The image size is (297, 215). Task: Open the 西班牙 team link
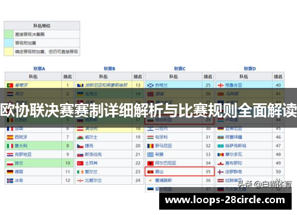click(21, 137)
